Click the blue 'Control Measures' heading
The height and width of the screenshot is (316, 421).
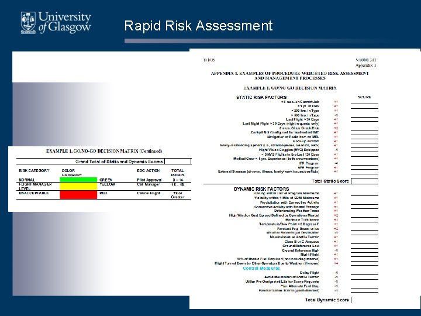point(261,268)
